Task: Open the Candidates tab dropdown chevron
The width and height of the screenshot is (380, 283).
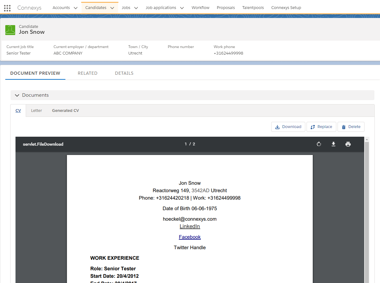Action: (x=112, y=8)
